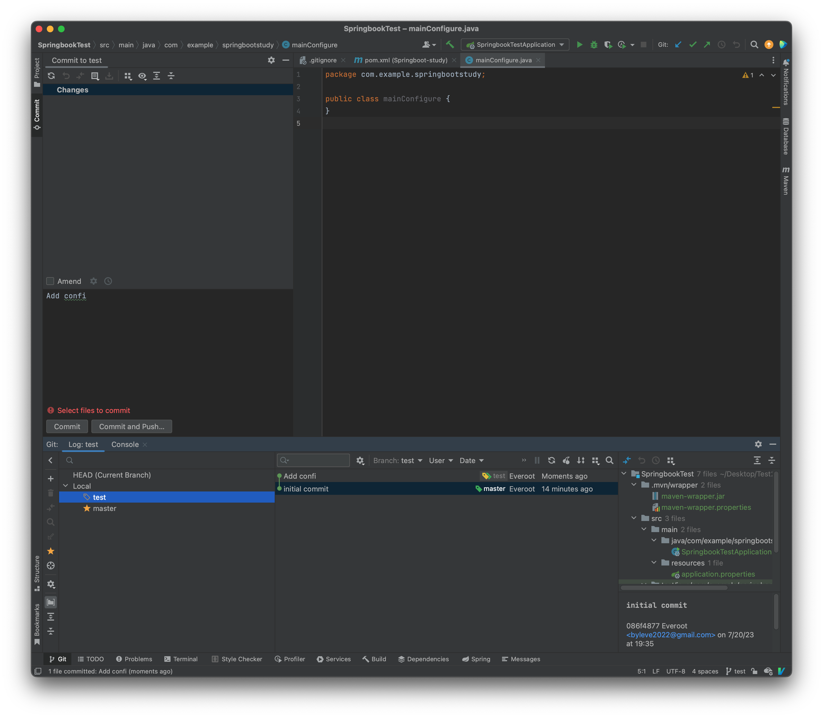The height and width of the screenshot is (718, 823).
Task: Start debugging with the bug icon
Action: click(x=594, y=45)
